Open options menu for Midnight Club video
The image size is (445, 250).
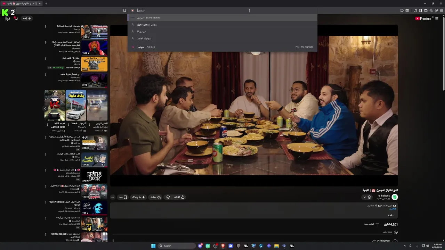(x=46, y=26)
